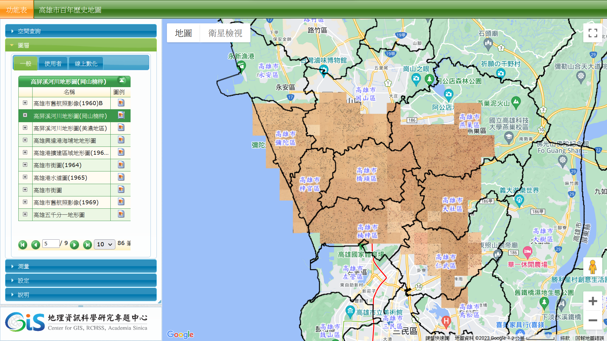Jump to last page of layers
This screenshot has height=341, width=607.
coord(87,245)
